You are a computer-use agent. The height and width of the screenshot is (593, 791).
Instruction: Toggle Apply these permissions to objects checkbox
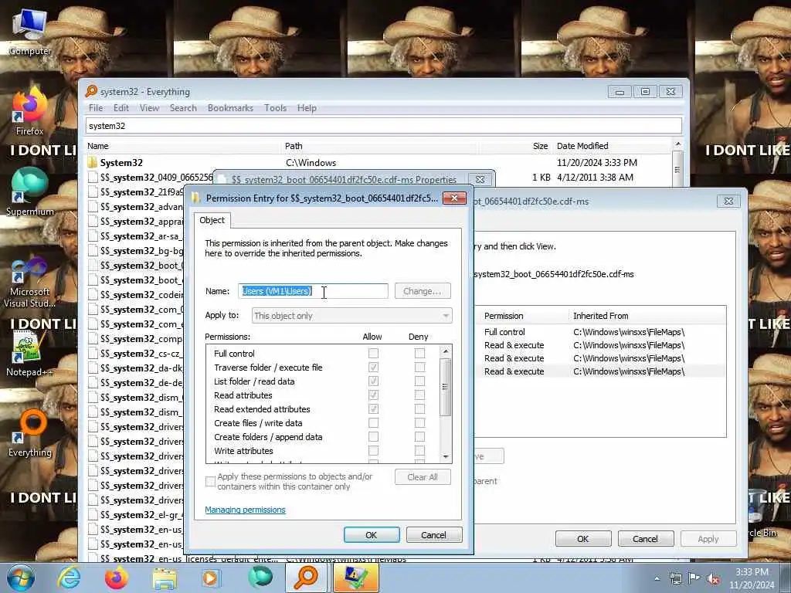210,482
